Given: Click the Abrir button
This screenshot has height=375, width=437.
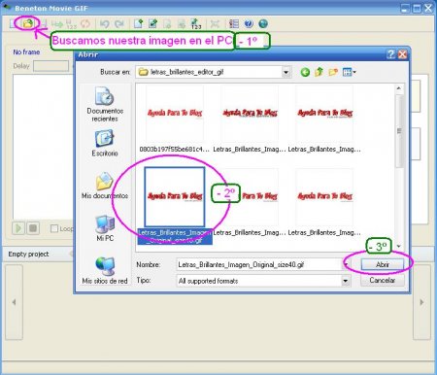Looking at the screenshot, I should point(383,264).
